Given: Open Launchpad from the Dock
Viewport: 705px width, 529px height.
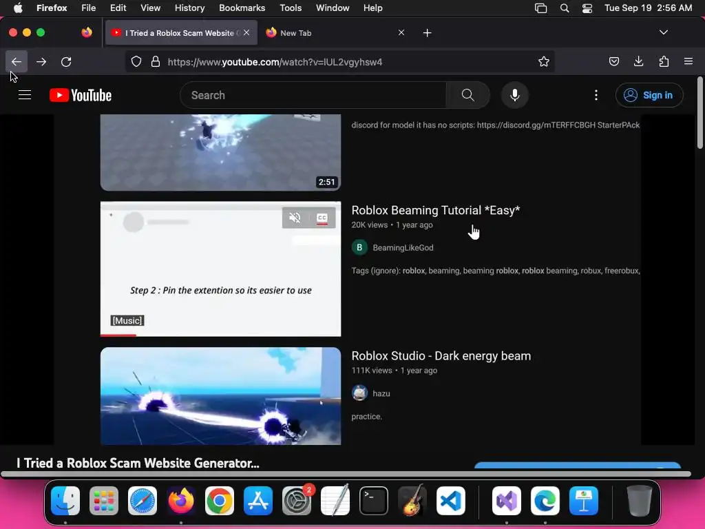Looking at the screenshot, I should coord(104,501).
